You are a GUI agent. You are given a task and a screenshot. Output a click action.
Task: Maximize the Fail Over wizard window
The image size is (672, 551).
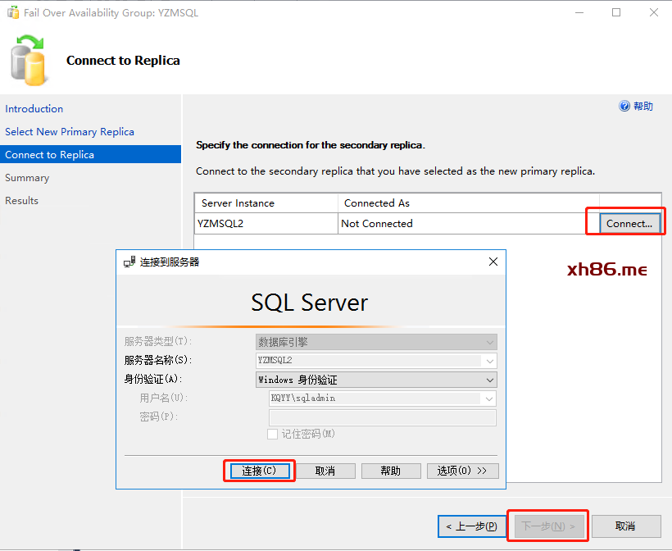pos(616,13)
